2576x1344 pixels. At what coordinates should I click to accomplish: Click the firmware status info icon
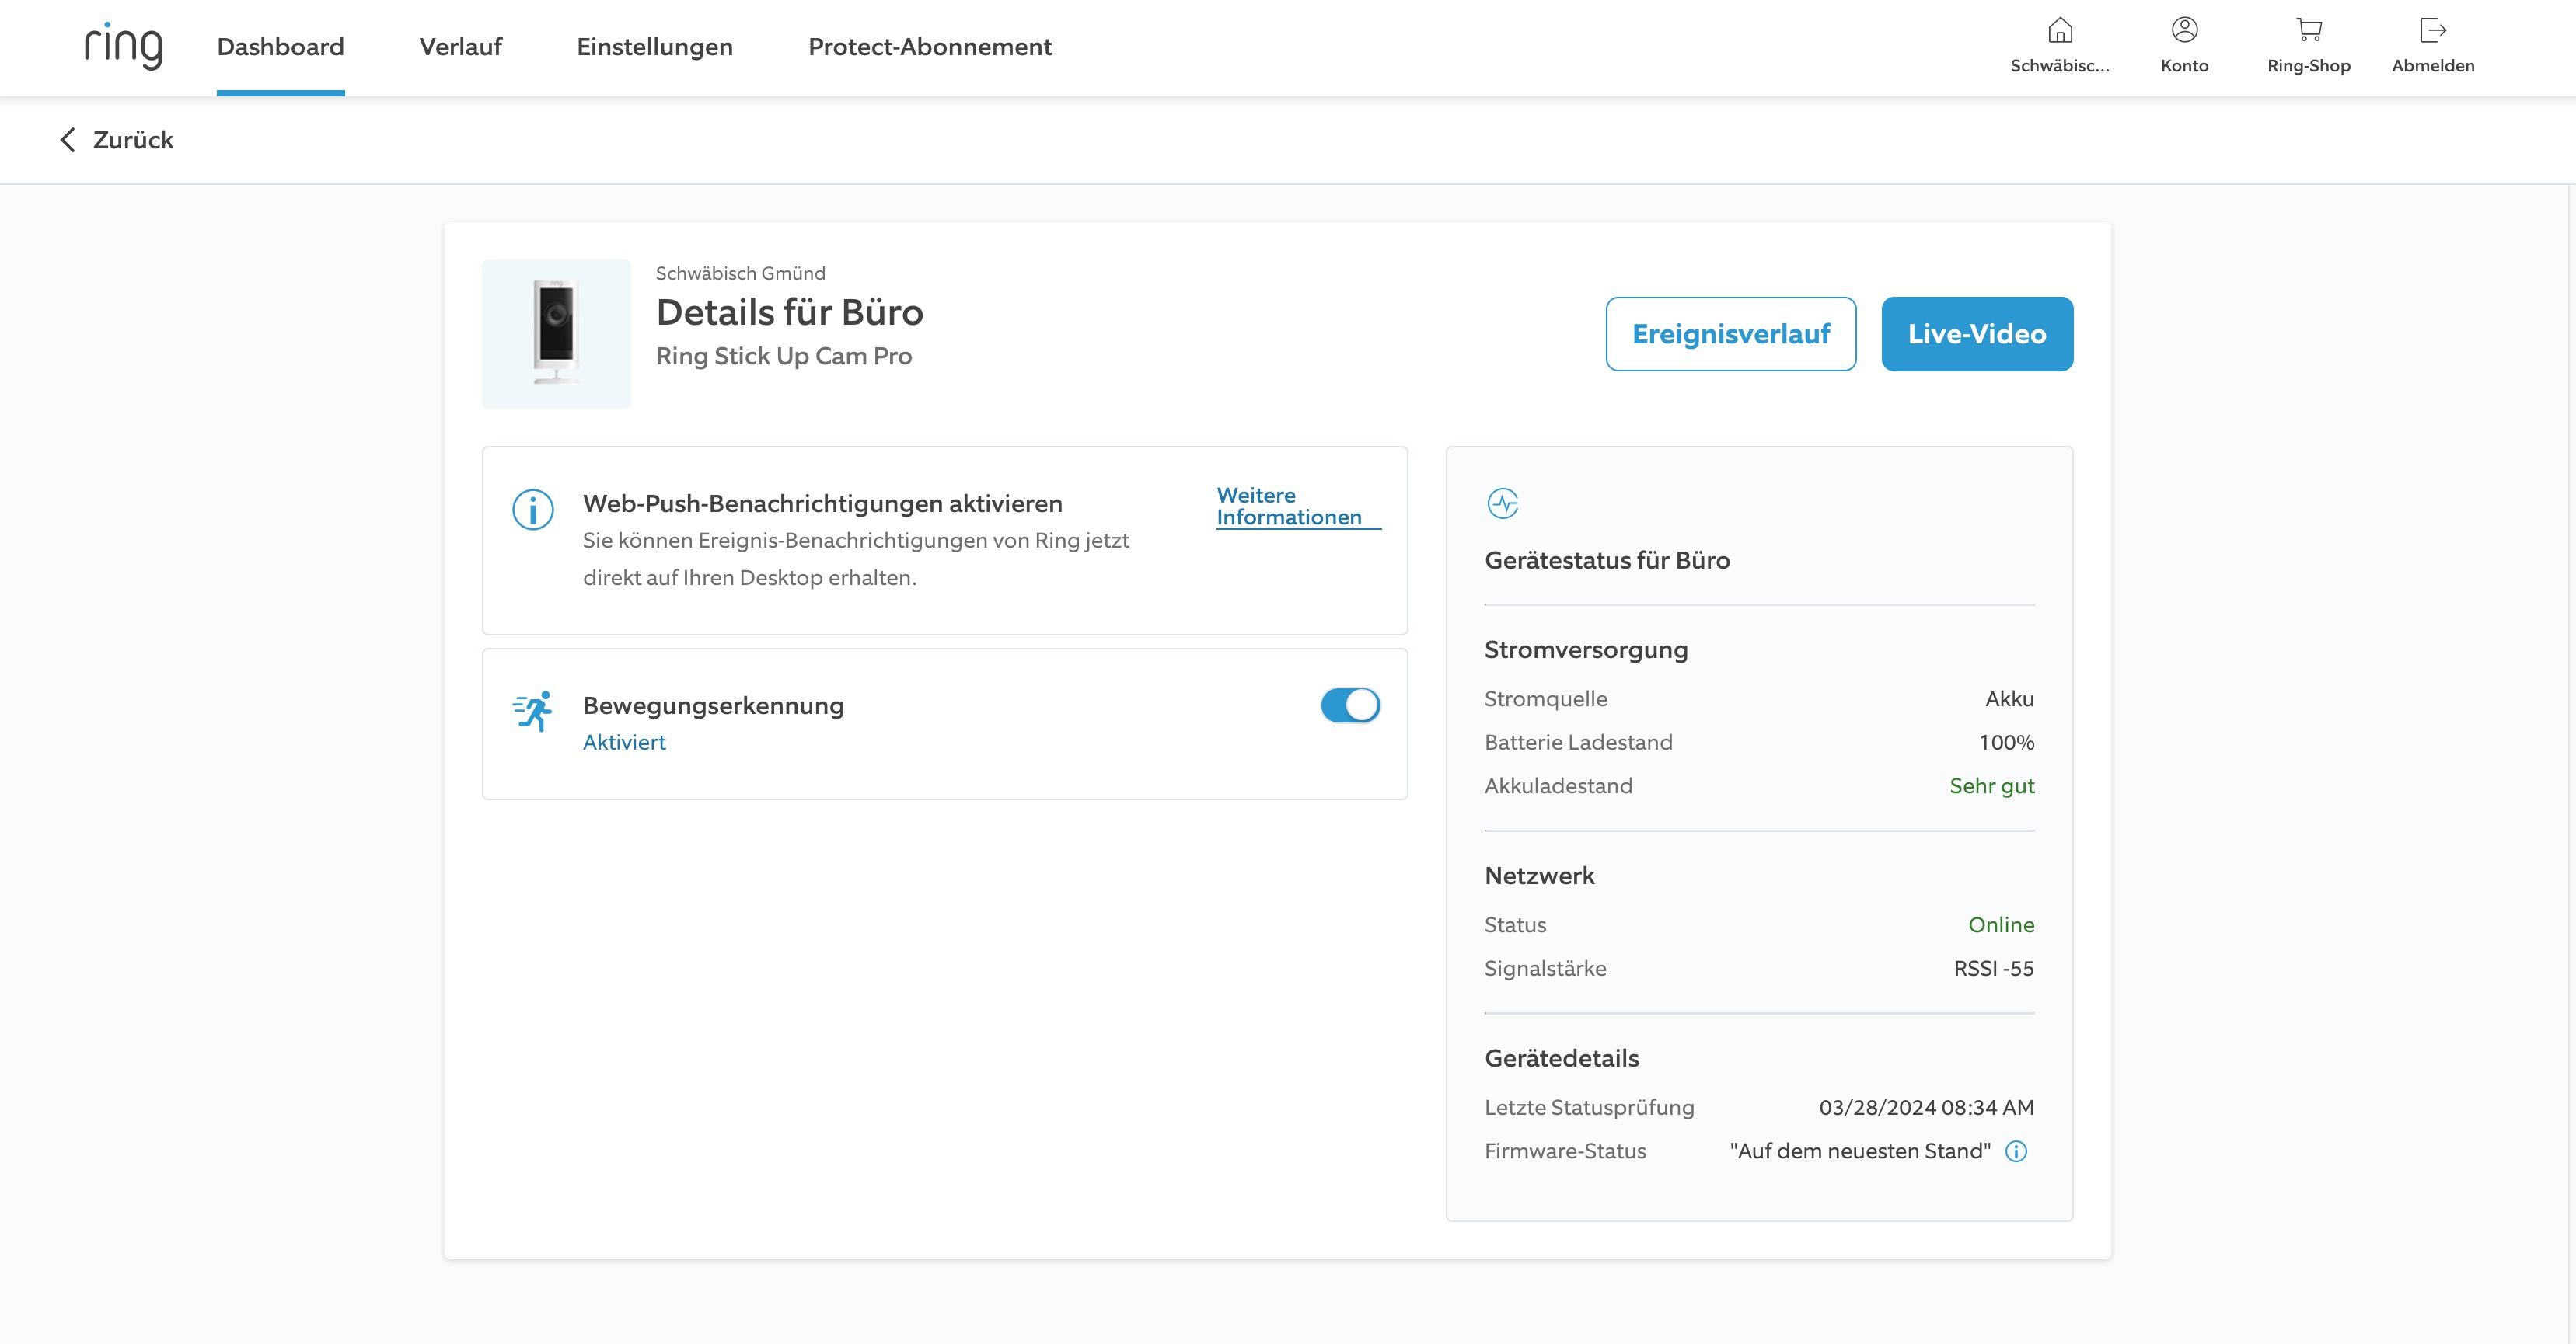[2016, 1151]
